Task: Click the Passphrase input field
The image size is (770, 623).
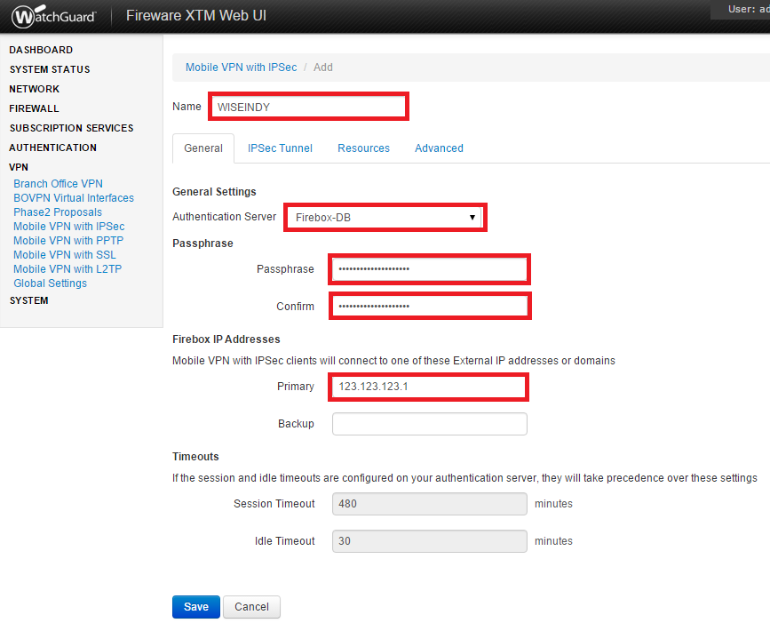Action: [x=430, y=269]
